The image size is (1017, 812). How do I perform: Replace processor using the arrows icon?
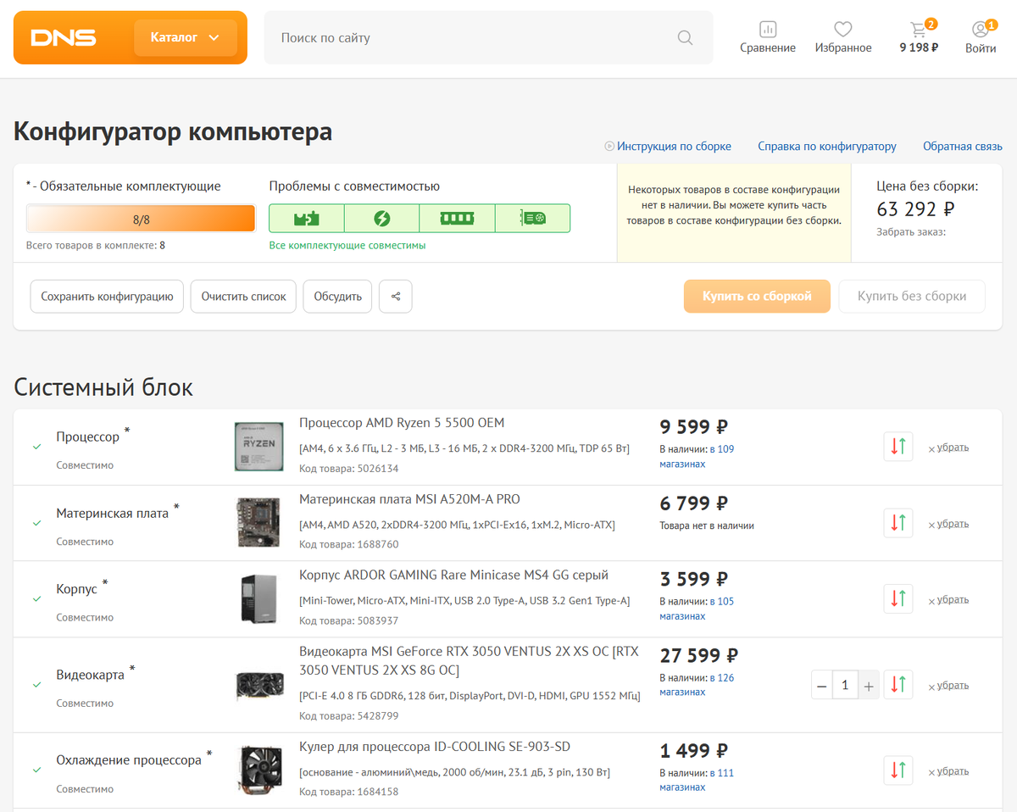pyautogui.click(x=898, y=447)
